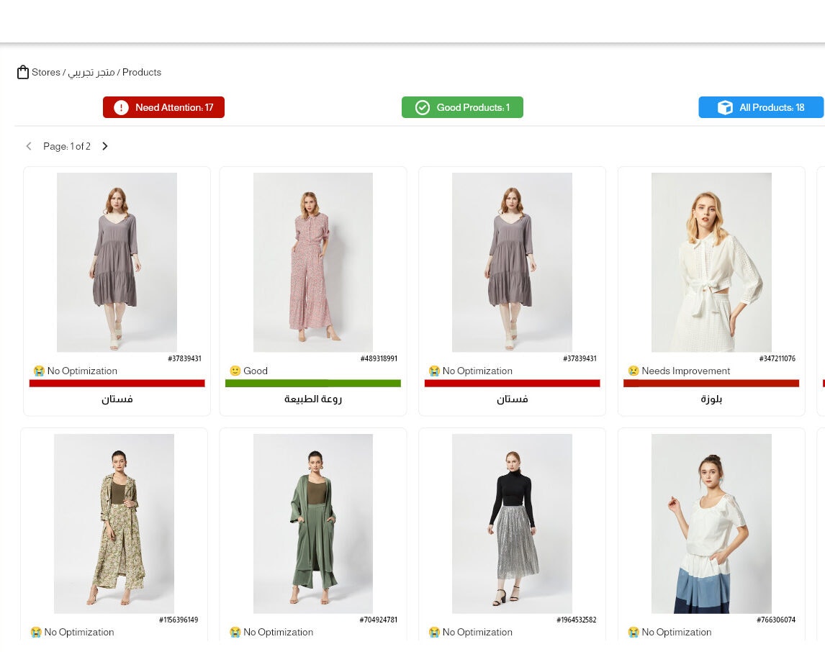Click the checkmark icon in Good Products
Image resolution: width=825 pixels, height=652 pixels.
[423, 107]
